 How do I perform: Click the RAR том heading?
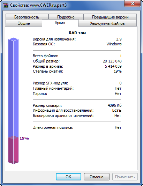point(77,33)
